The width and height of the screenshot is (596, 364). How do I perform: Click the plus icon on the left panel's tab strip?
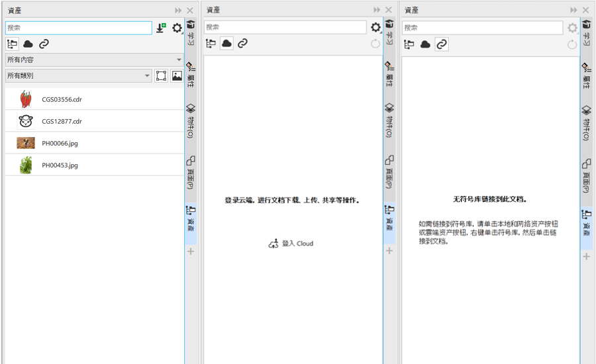pos(191,251)
